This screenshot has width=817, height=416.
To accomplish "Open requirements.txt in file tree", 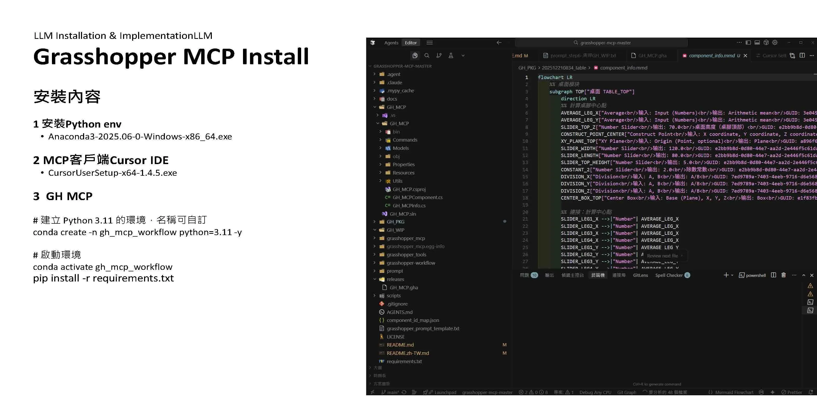I will [404, 361].
